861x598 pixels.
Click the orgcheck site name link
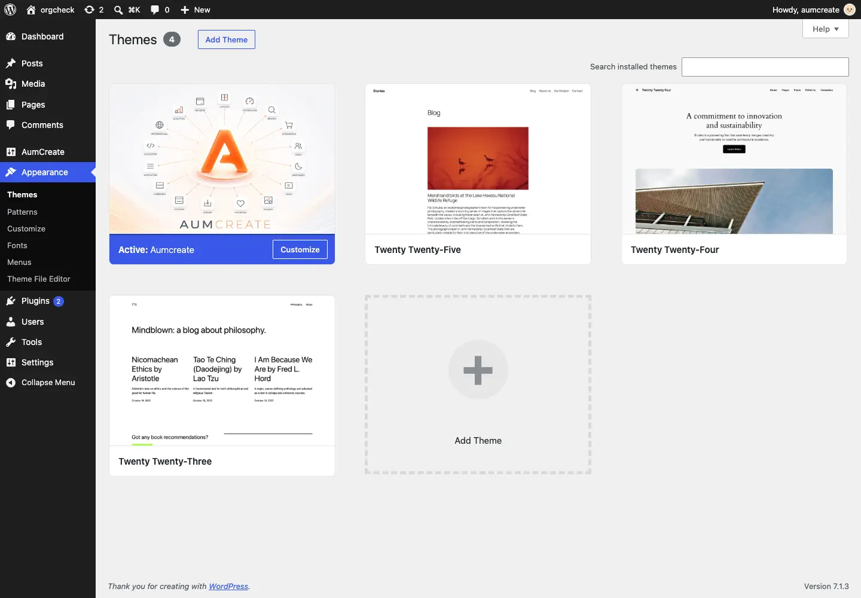click(x=57, y=10)
